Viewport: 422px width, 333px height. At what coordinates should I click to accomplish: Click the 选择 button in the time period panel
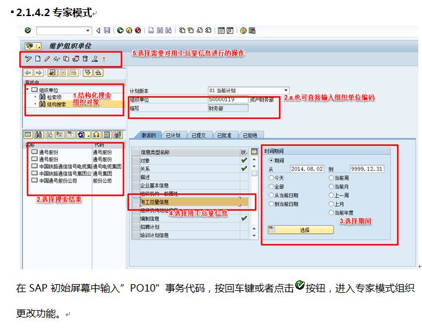(301, 230)
